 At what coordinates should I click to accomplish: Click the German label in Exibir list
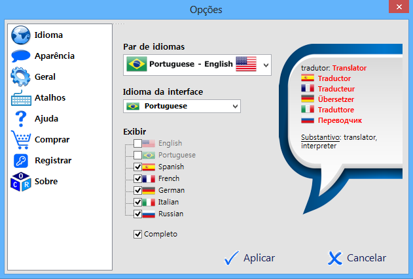point(171,190)
